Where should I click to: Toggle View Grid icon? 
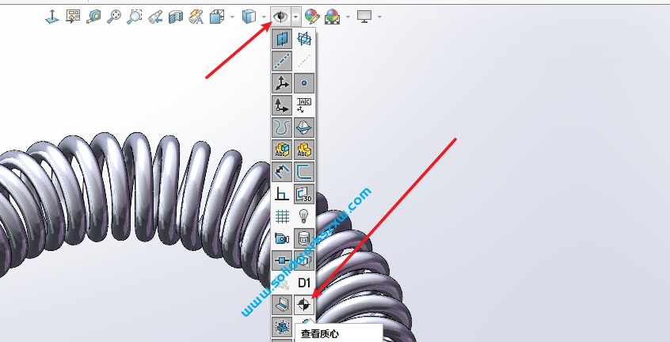[x=282, y=216]
